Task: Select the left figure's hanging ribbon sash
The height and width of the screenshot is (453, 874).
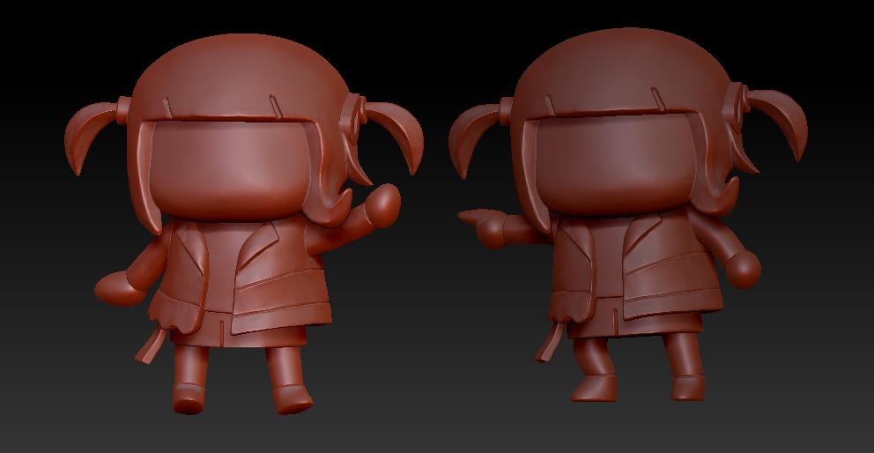Action: (149, 345)
